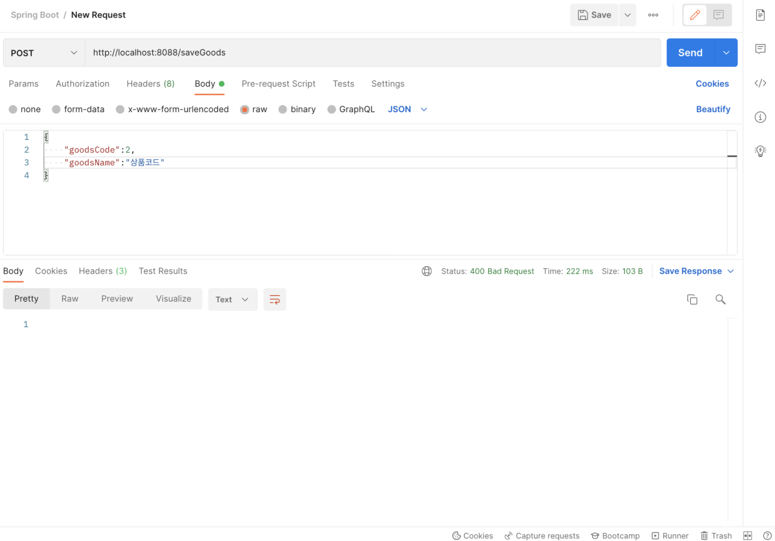The width and height of the screenshot is (775, 541).
Task: Click the pencil edit mode icon
Action: click(695, 15)
